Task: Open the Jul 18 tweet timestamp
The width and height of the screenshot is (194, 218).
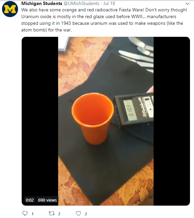Action: [x=109, y=3]
